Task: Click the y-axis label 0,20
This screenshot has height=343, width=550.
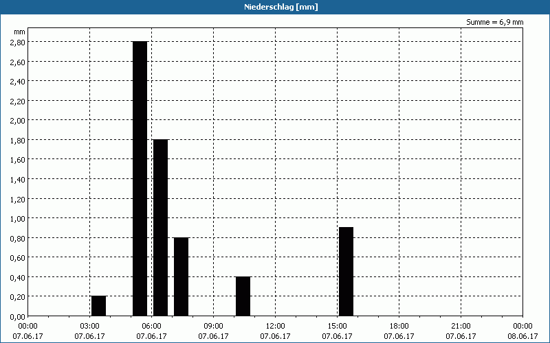Action: [x=19, y=297]
